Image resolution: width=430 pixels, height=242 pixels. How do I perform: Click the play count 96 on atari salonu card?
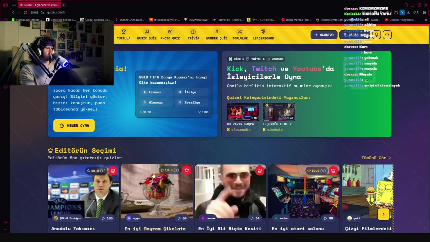(329, 218)
